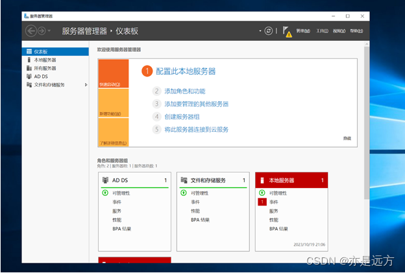
Task: Click green status icon in 文件和存储服务 tile
Action: coord(184,193)
